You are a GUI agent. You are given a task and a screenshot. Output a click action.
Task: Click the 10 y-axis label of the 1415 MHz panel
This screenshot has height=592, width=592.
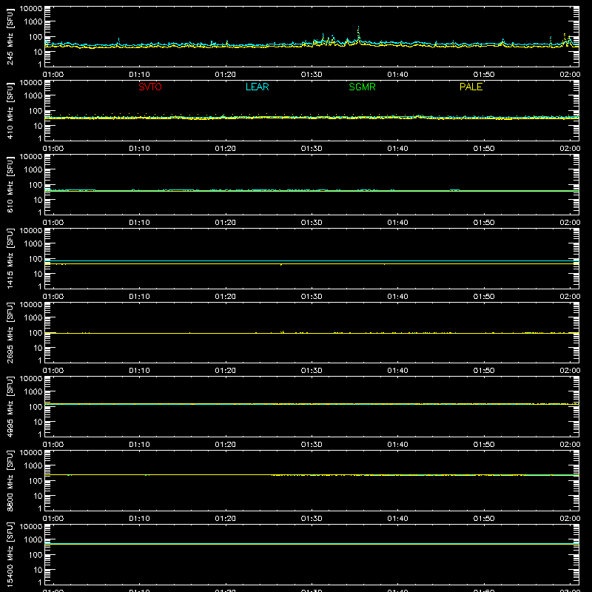pos(38,274)
